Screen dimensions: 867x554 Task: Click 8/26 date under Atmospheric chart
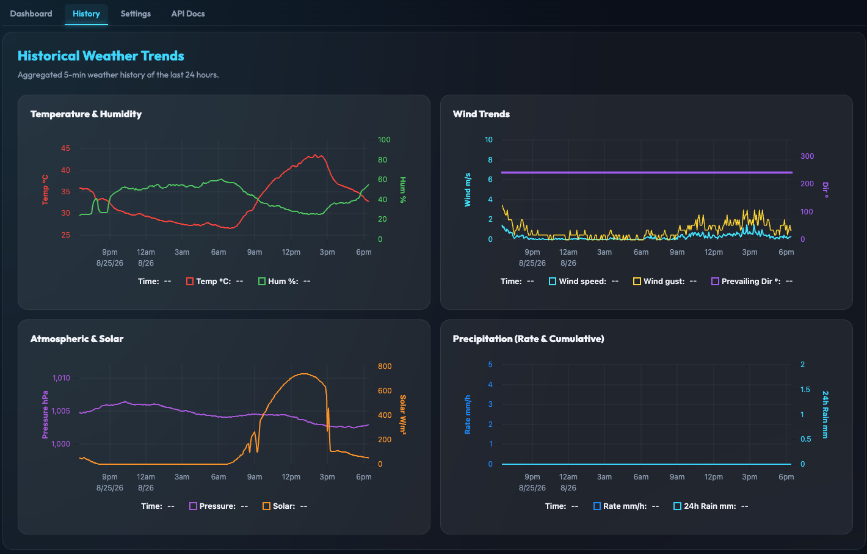tap(146, 488)
